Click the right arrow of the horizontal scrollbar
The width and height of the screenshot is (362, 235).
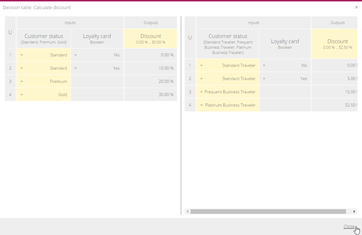pyautogui.click(x=354, y=211)
